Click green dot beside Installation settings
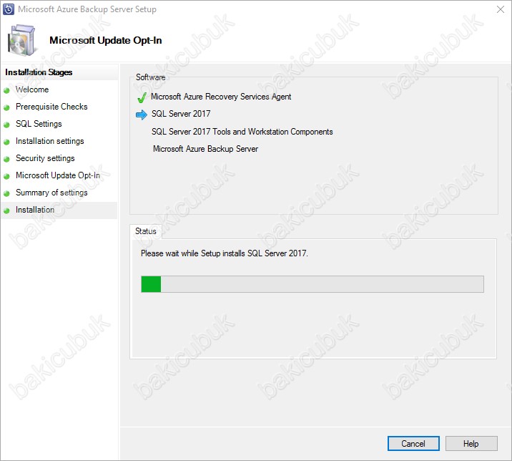Image resolution: width=512 pixels, height=461 pixels. [6, 142]
